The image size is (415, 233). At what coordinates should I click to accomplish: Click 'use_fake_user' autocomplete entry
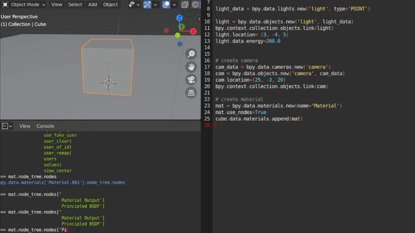[60, 135]
